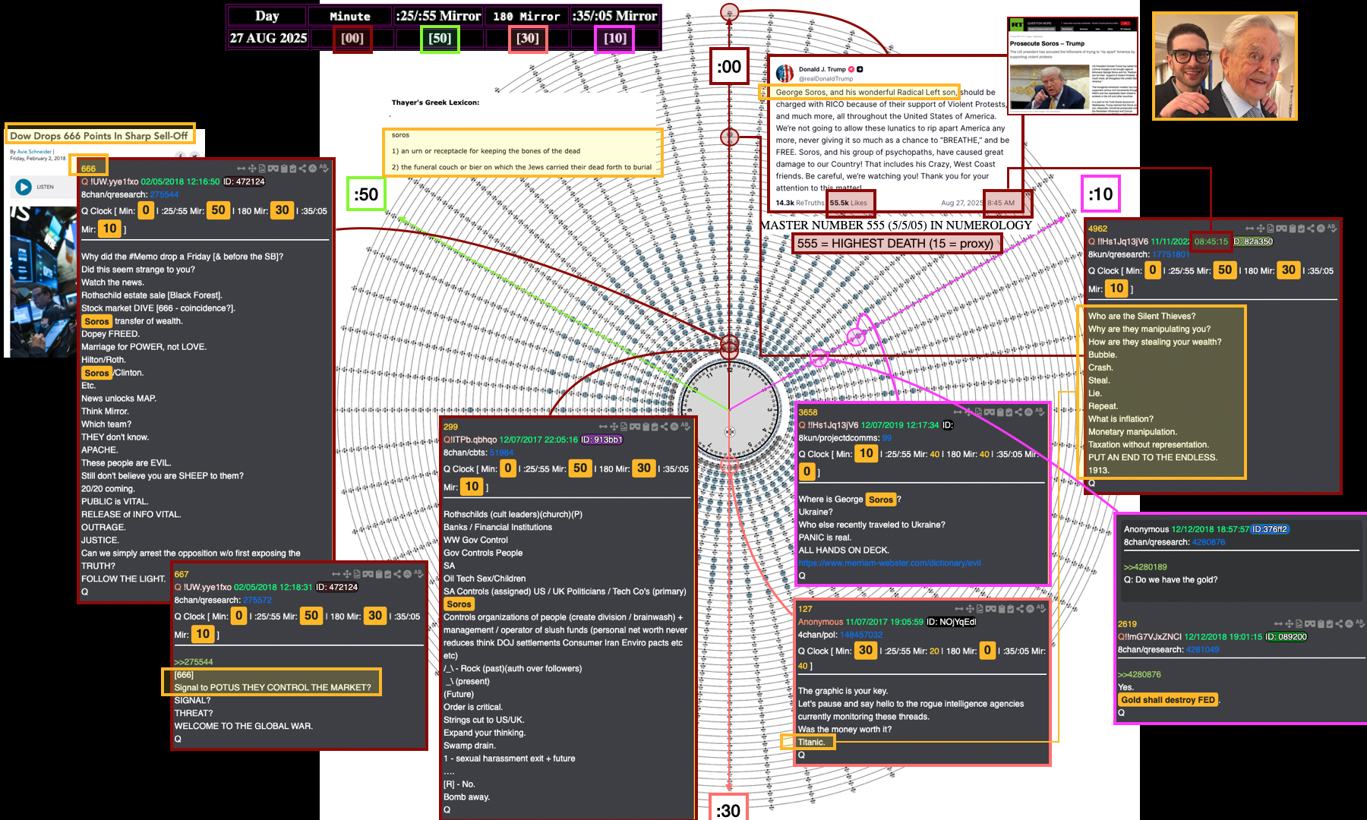Screen dimensions: 1367x820
Task: Click the share icon on post 666
Action: pos(302,169)
